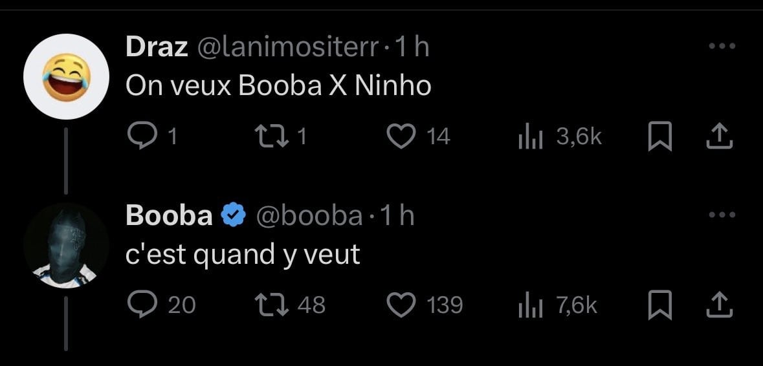
Task: Retweet Draz's Booba X Ninho post
Action: (272, 136)
